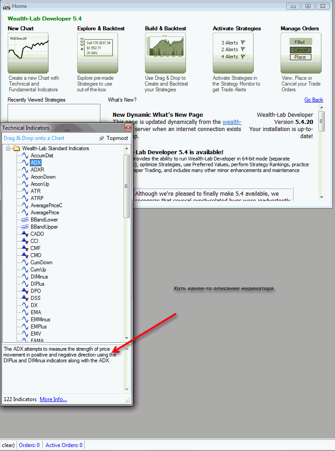Click the BBandLower bands icon
The width and height of the screenshot is (335, 451).
(25, 220)
